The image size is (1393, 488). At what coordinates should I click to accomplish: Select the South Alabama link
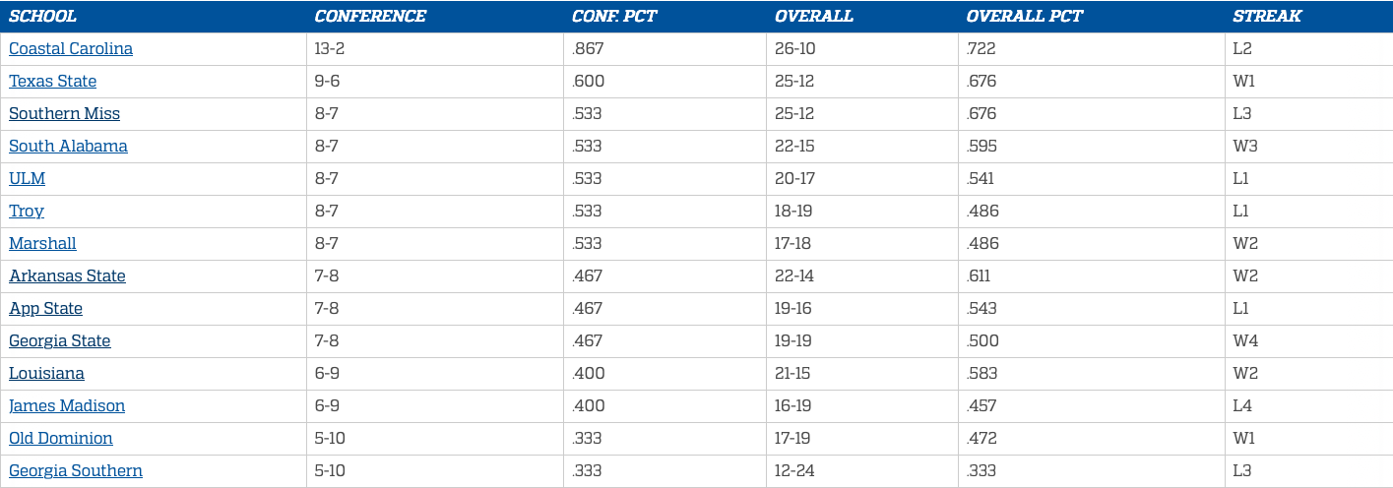tap(68, 147)
